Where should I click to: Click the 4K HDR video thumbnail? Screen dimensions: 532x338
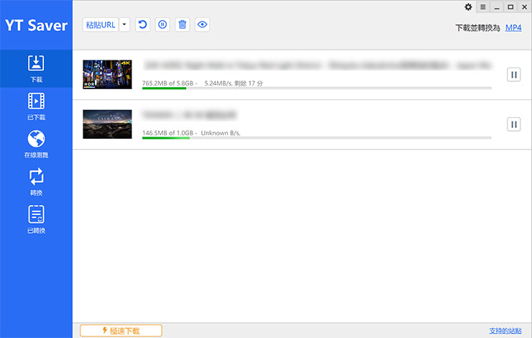[x=107, y=74]
